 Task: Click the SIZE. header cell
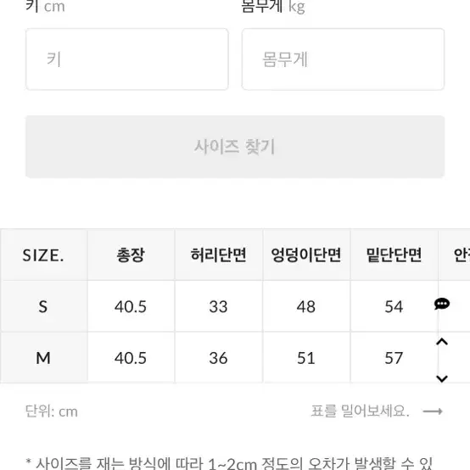(44, 255)
